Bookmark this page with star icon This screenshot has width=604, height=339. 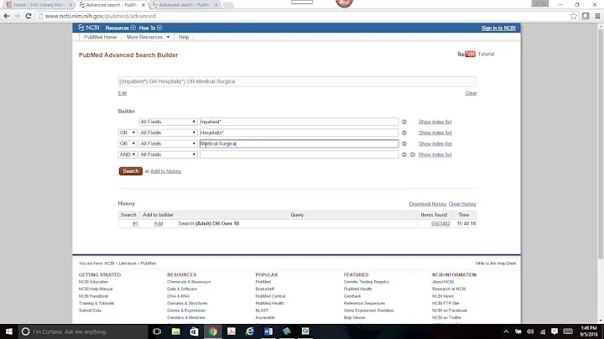click(x=574, y=16)
